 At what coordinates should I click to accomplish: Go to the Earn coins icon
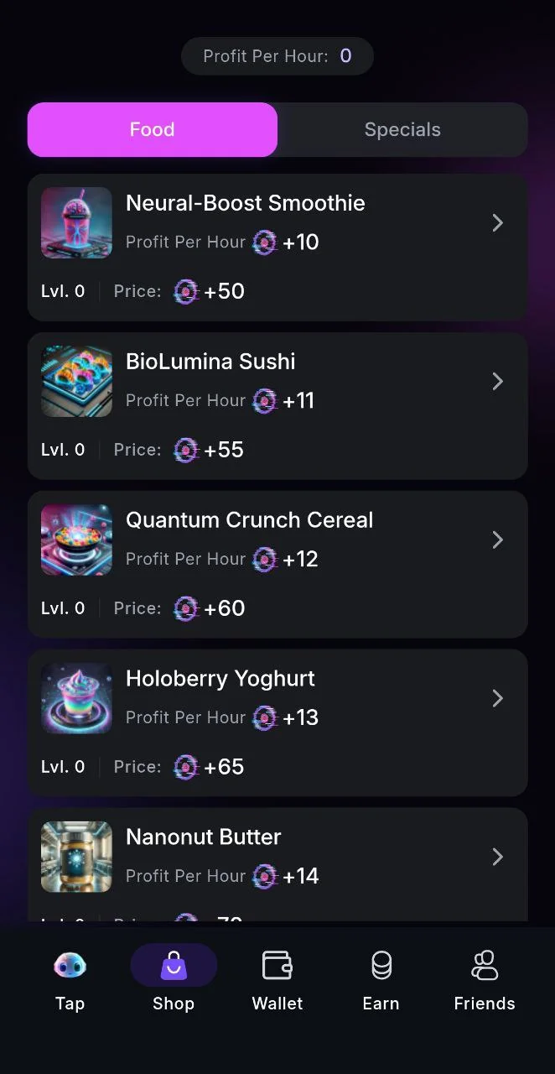click(381, 966)
